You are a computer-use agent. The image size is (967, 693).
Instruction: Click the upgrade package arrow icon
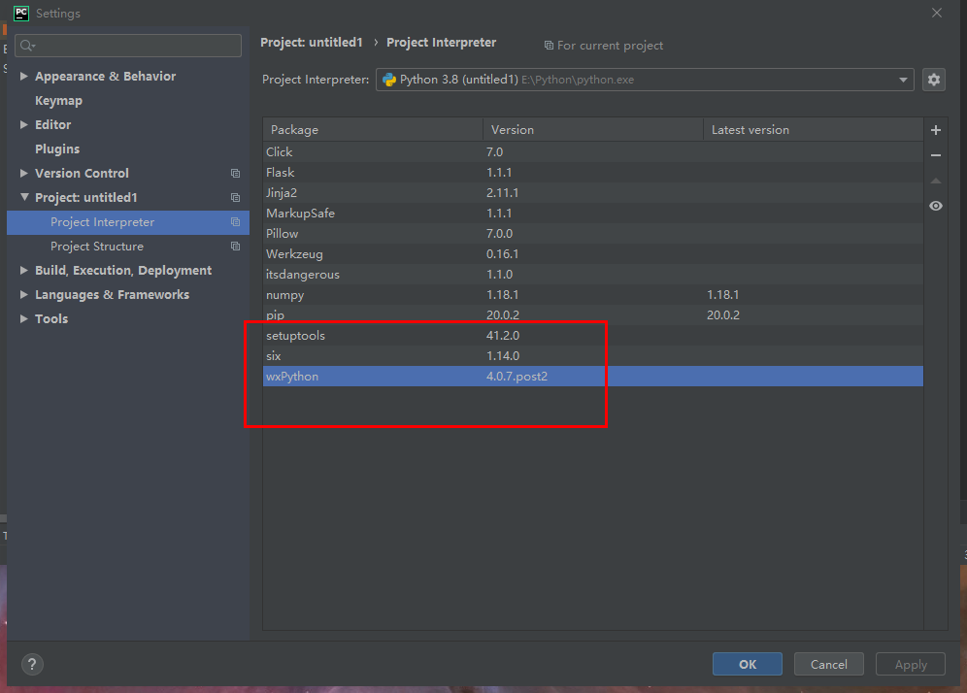click(x=935, y=181)
